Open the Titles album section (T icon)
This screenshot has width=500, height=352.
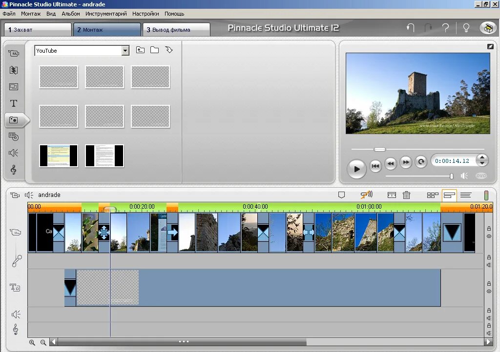point(14,103)
